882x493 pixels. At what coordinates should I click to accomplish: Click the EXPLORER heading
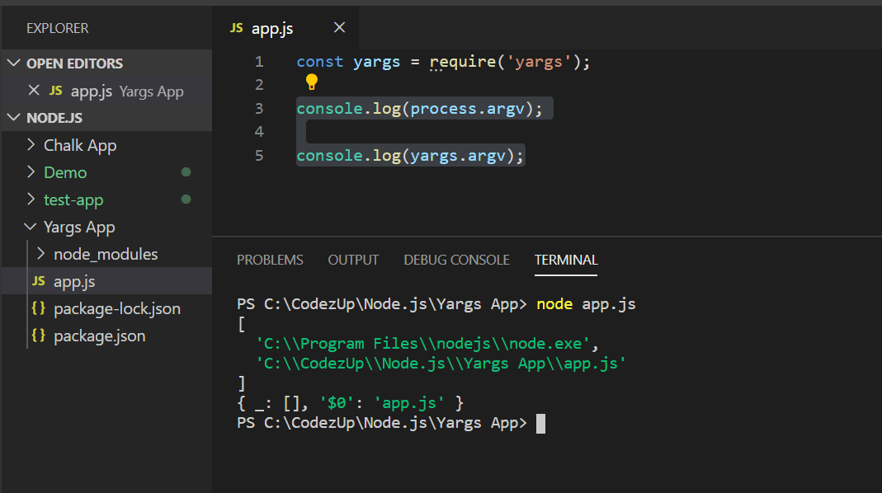(x=57, y=28)
